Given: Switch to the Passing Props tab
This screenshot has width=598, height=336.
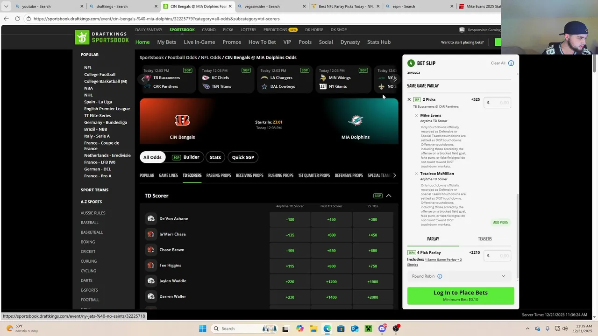Looking at the screenshot, I should click(x=219, y=175).
